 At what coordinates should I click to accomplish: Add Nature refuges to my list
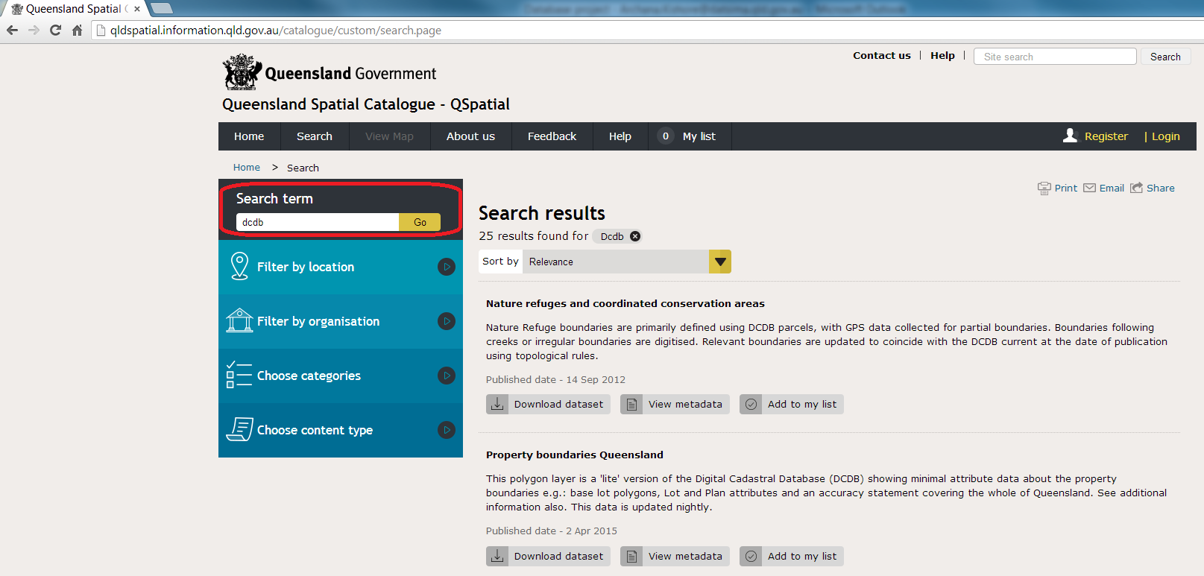792,404
